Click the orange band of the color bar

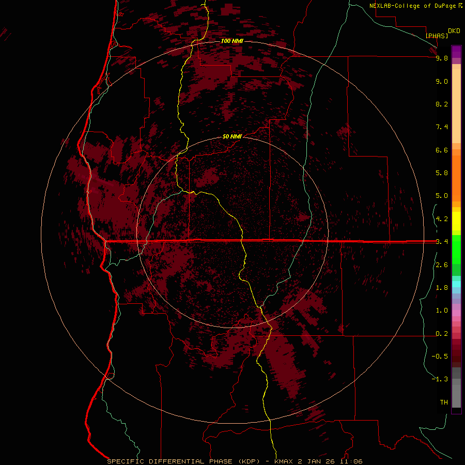pos(456,178)
